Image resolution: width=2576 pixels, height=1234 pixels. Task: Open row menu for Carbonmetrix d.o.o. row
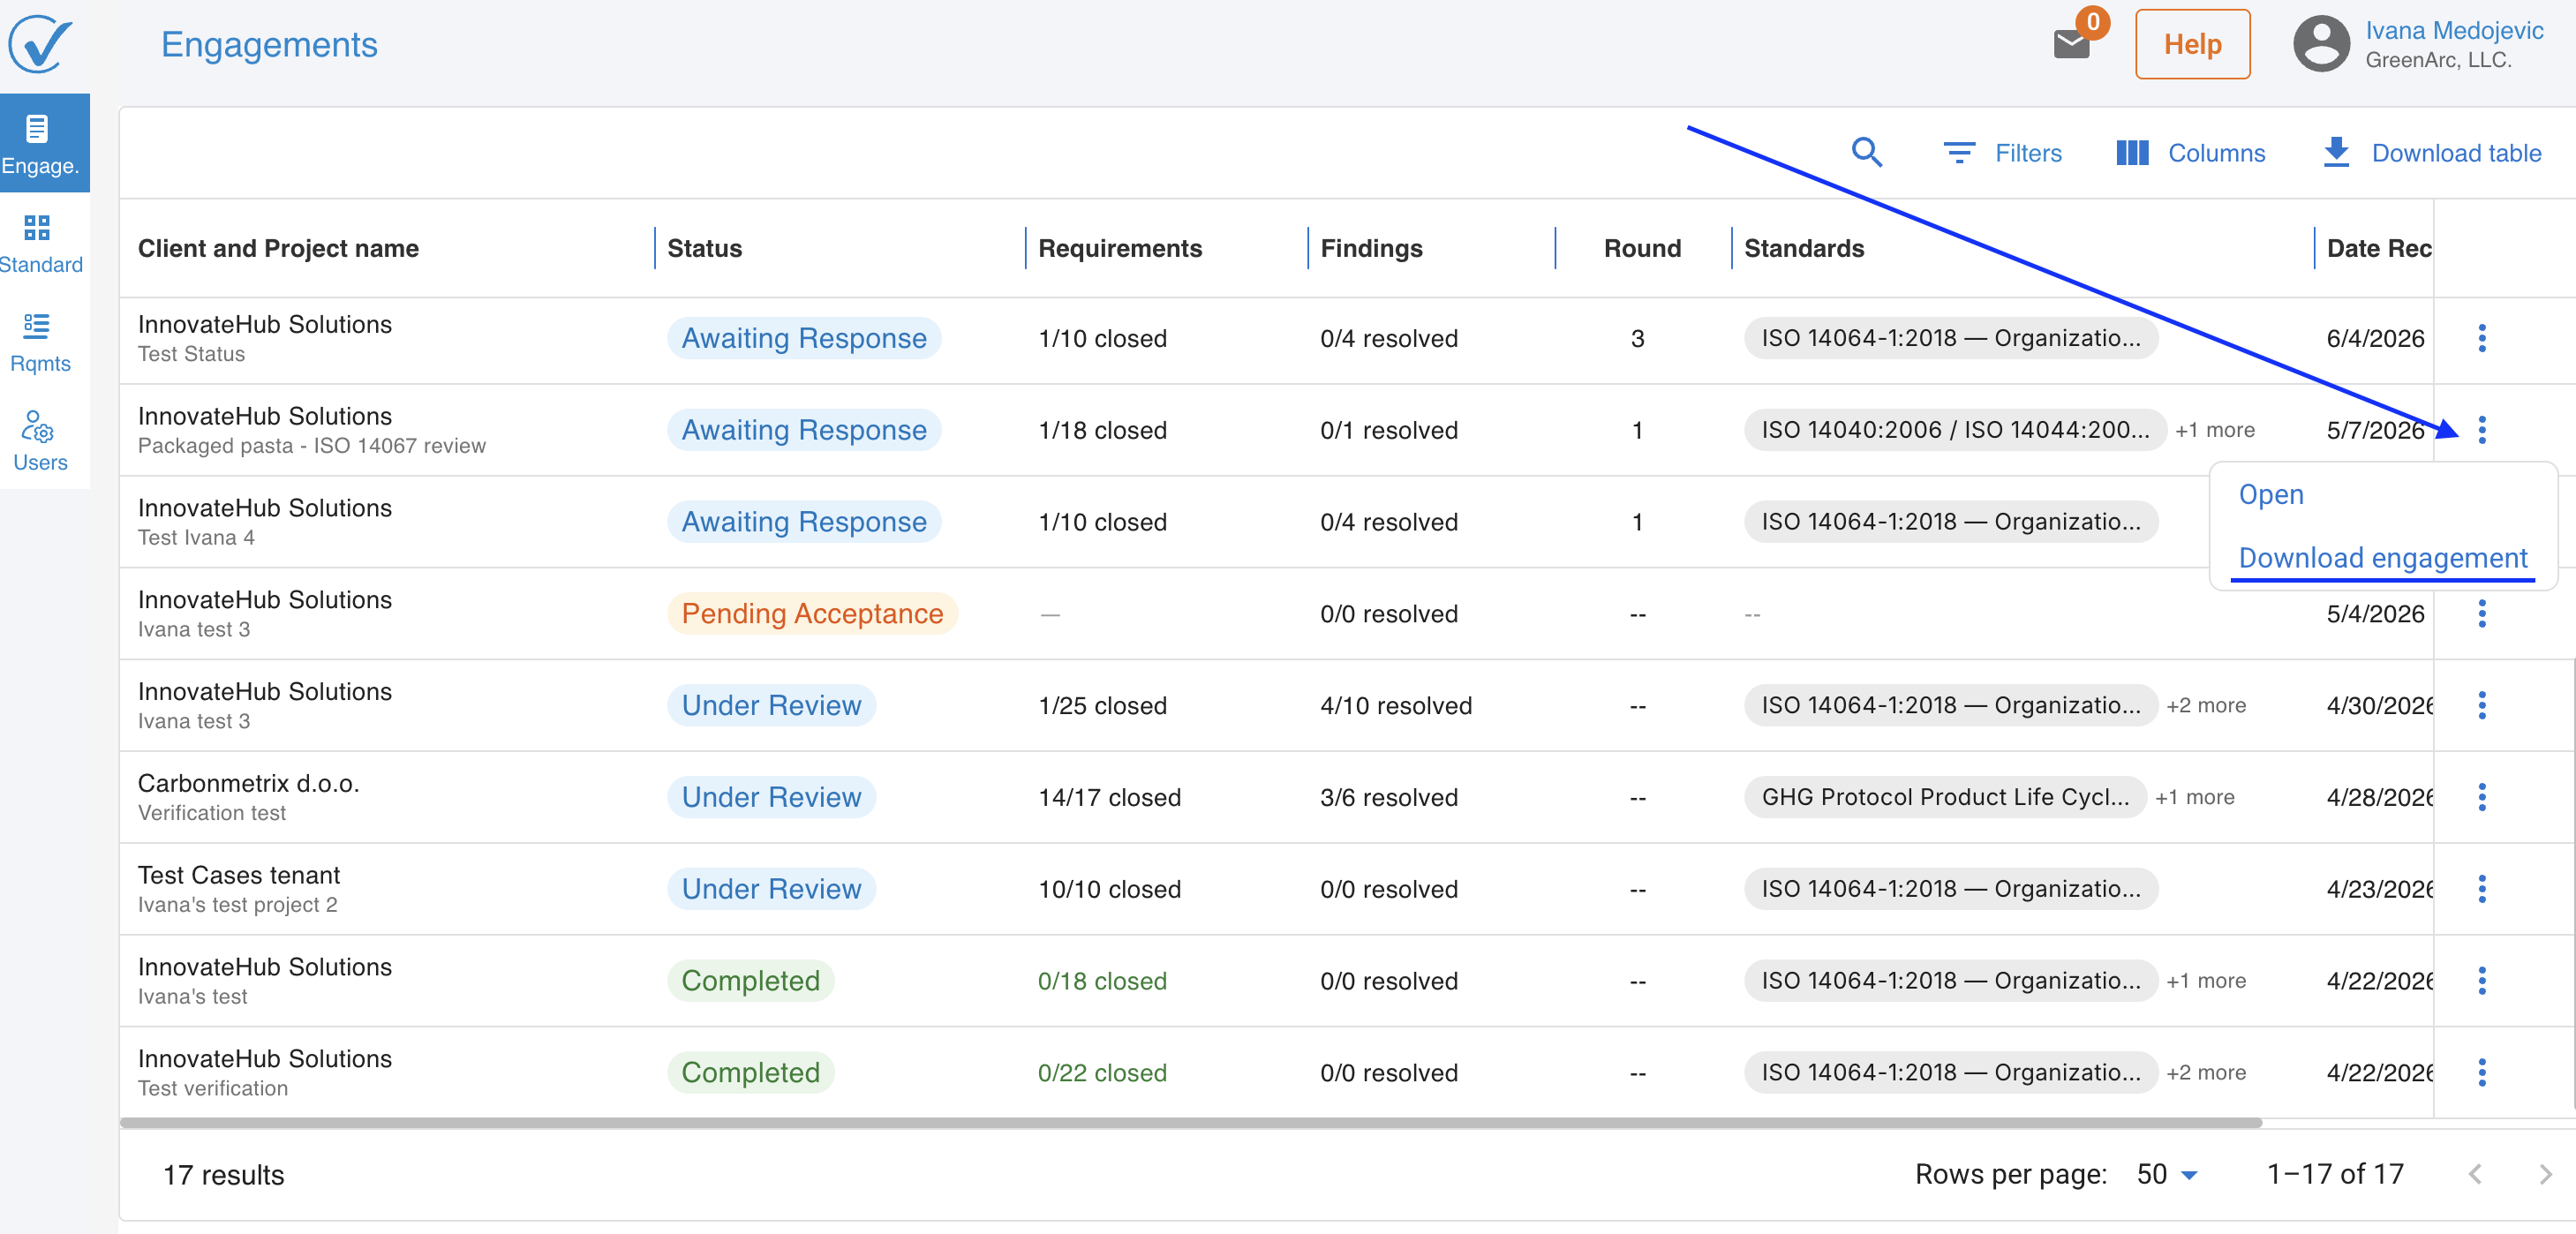[x=2481, y=797]
